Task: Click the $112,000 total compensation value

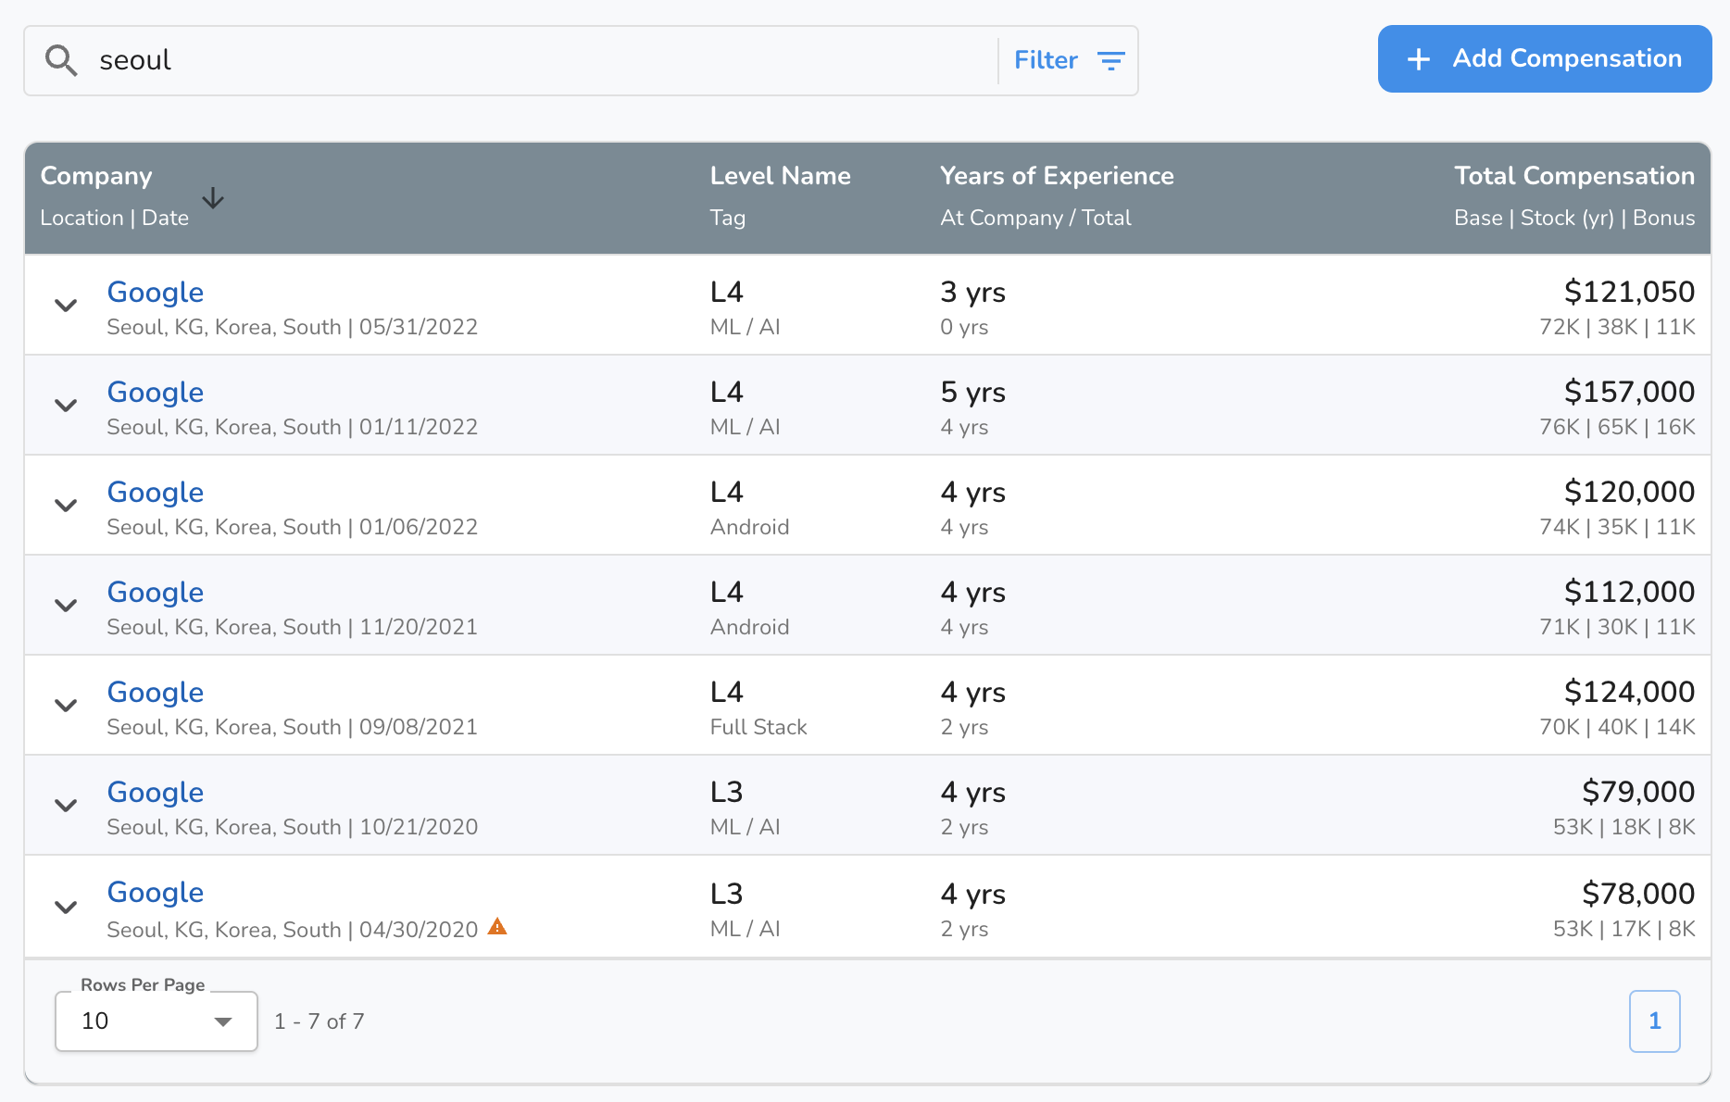Action: 1629,592
